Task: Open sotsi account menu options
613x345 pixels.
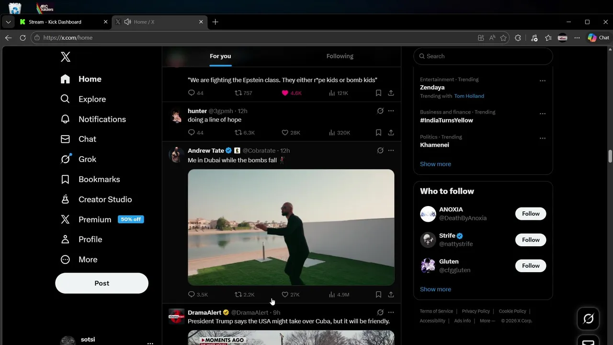Action: [x=150, y=343]
